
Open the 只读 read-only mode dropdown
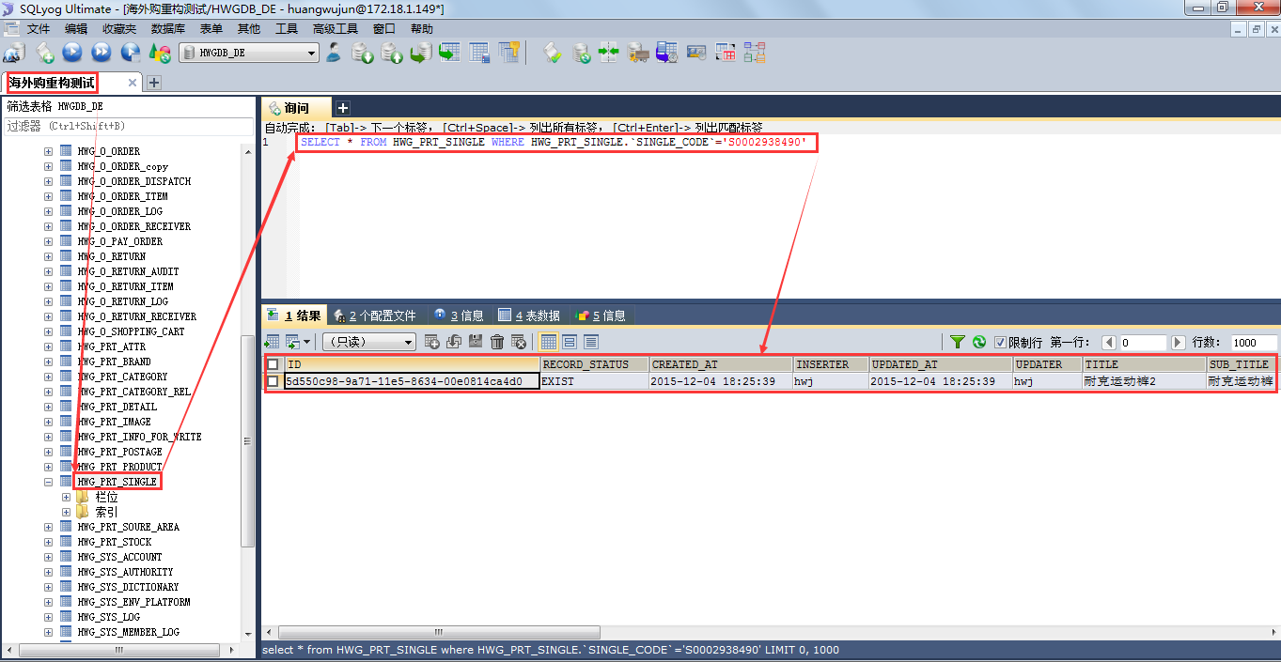368,343
